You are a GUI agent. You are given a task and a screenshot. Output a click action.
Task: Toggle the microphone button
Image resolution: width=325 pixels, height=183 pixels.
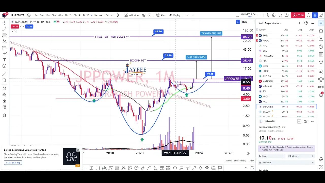pos(315,15)
